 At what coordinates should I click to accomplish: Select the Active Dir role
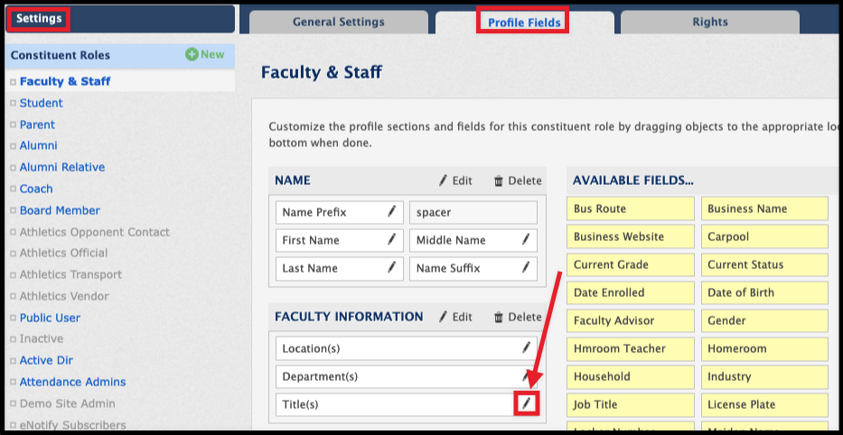(x=46, y=360)
